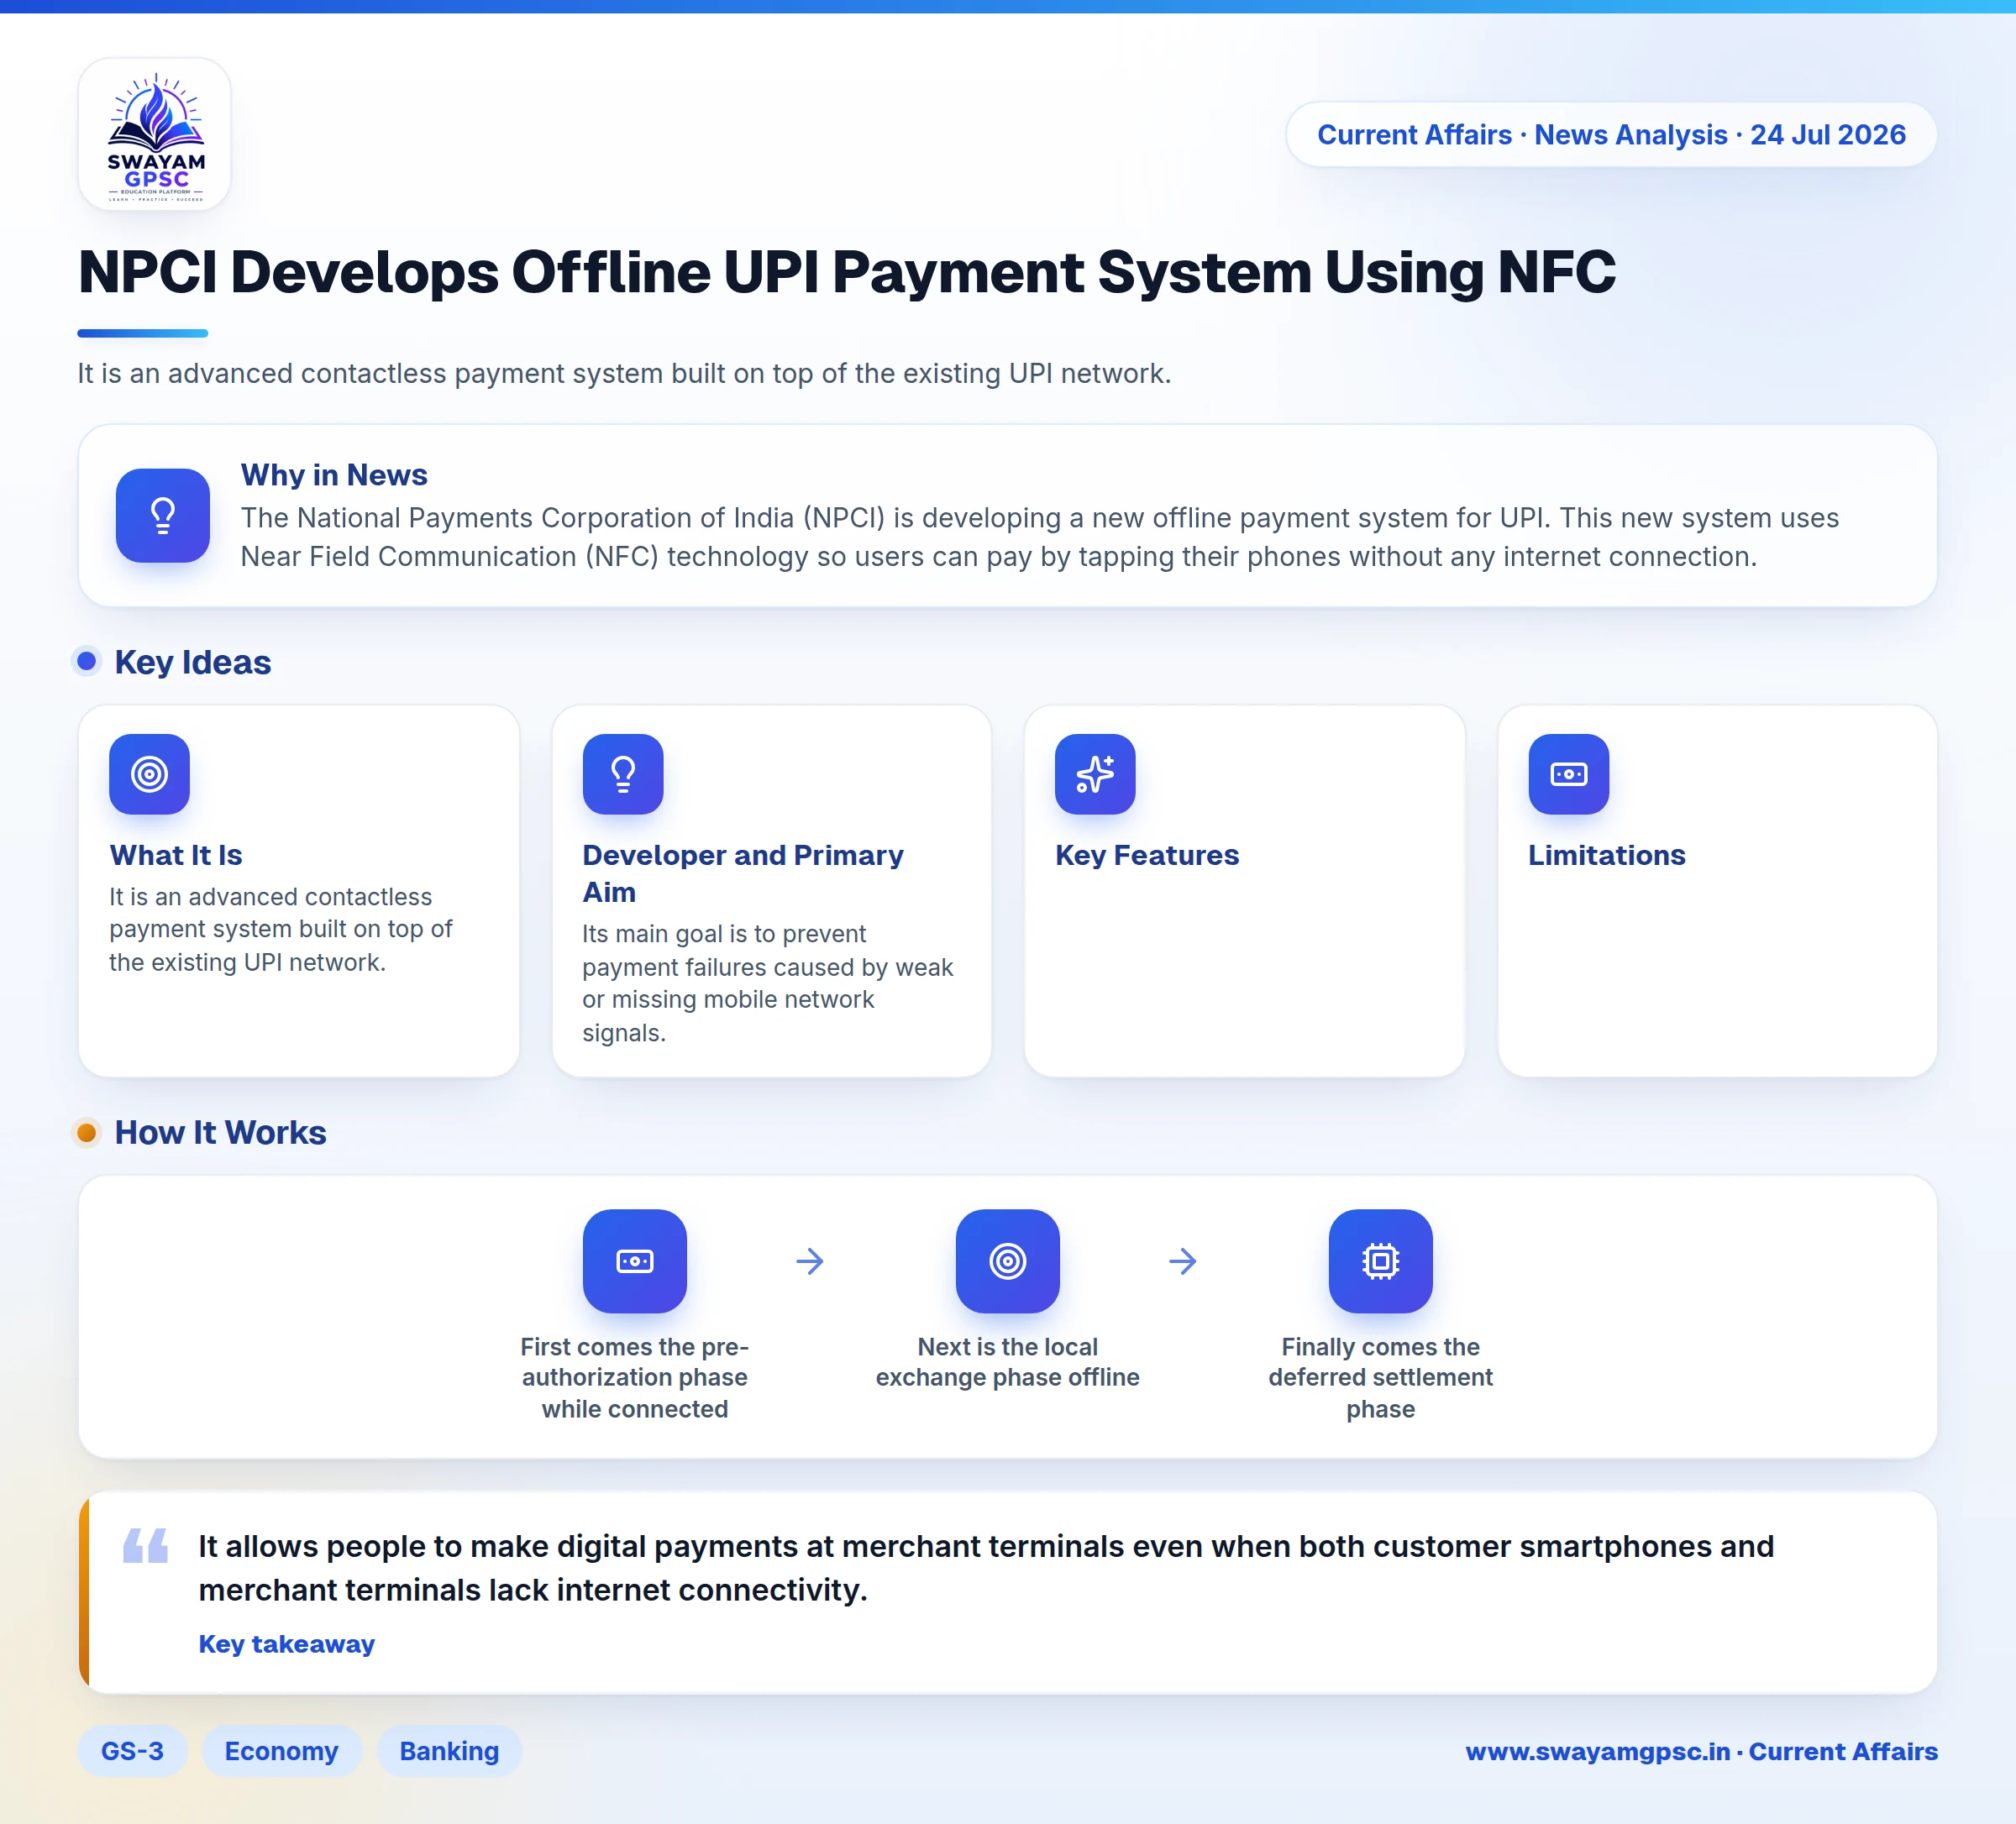The image size is (2016, 1824).
Task: Click the Key Ideas section heading
Action: point(193,662)
